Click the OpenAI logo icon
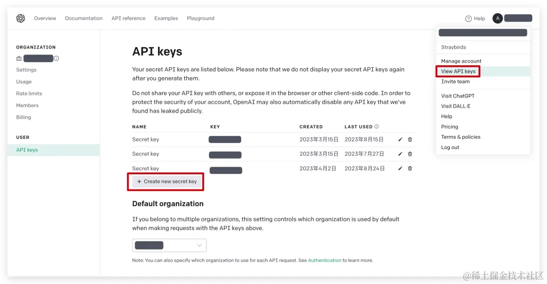 (21, 18)
